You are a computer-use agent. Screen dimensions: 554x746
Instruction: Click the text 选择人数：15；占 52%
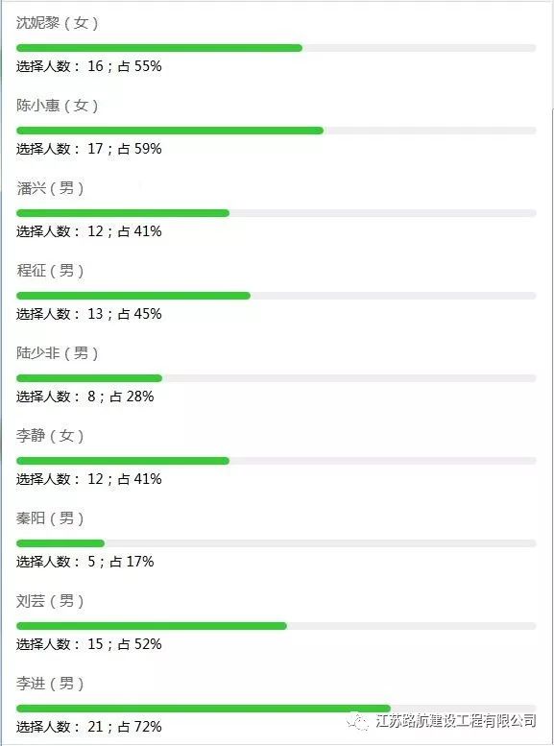[x=89, y=644]
